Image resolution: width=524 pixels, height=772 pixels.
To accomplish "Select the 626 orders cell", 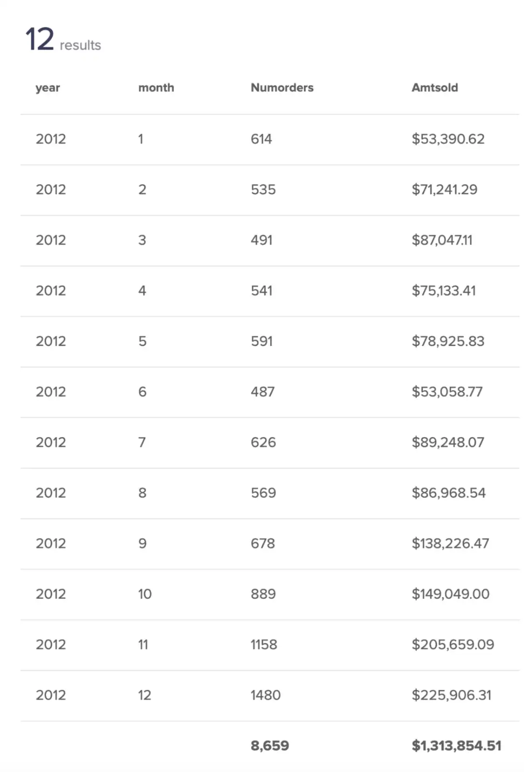I will (x=263, y=442).
